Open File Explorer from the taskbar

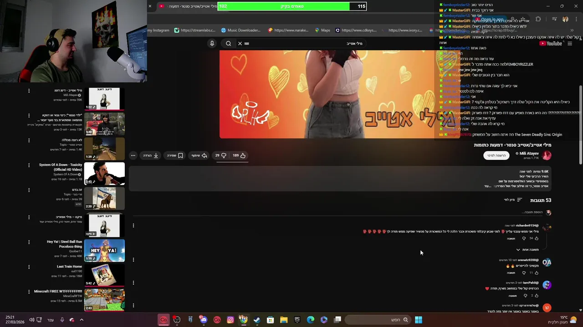(x=284, y=320)
